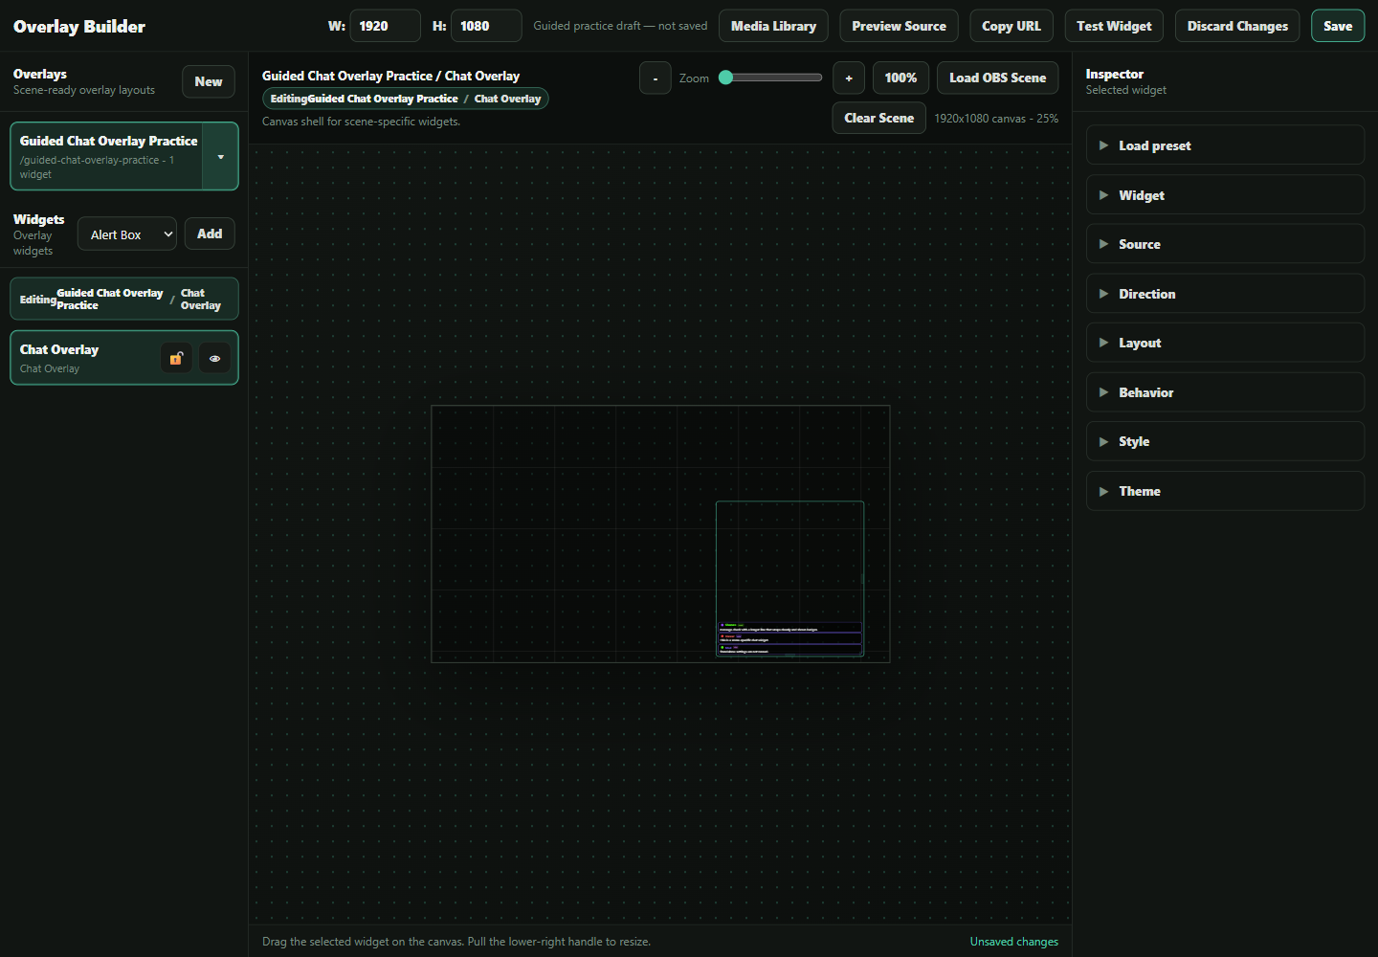Load OBS Scene onto canvas
The width and height of the screenshot is (1378, 957).
(x=998, y=78)
